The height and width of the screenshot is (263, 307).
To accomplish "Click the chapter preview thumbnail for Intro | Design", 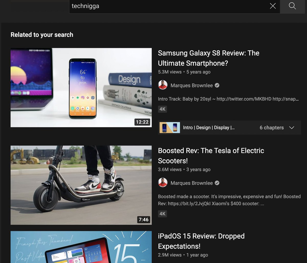I will pyautogui.click(x=170, y=127).
